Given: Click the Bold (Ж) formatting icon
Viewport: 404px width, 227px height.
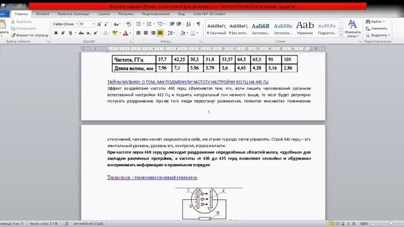Looking at the screenshot, I should 56,33.
